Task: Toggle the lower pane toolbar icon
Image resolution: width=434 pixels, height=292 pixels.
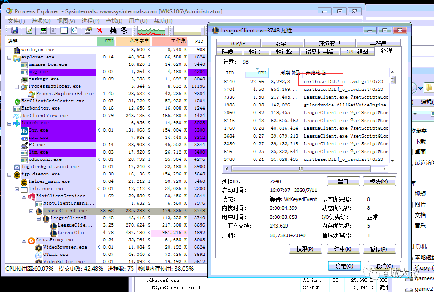Action: tap(64, 31)
